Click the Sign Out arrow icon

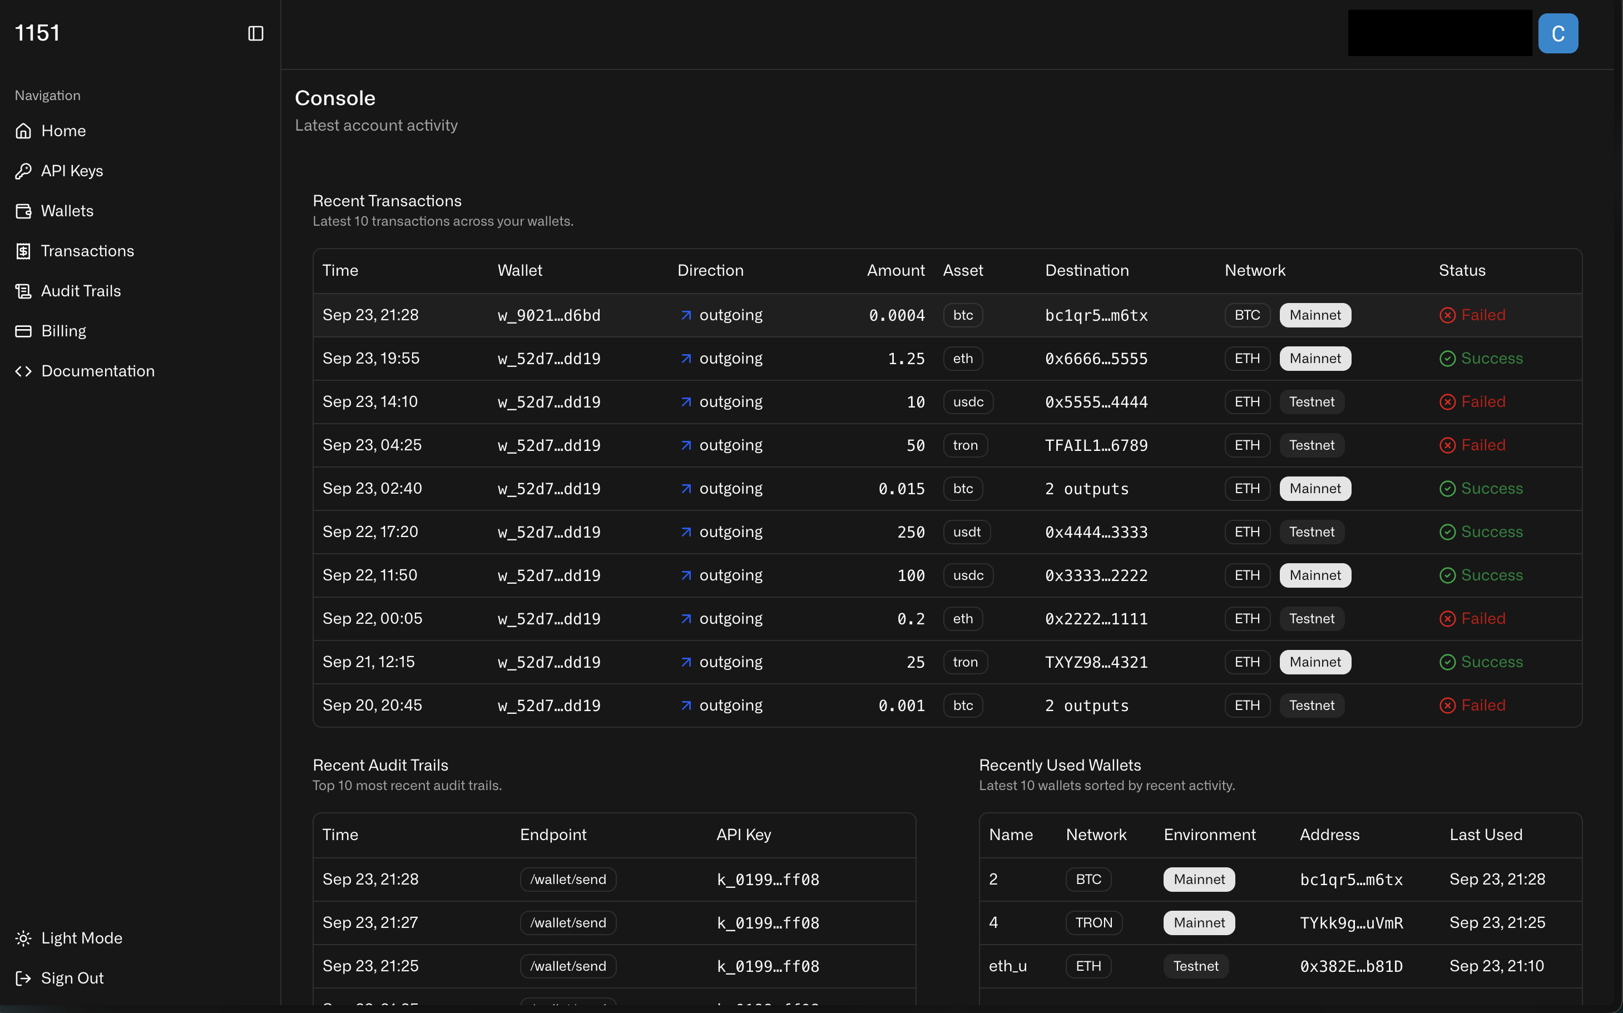point(23,978)
